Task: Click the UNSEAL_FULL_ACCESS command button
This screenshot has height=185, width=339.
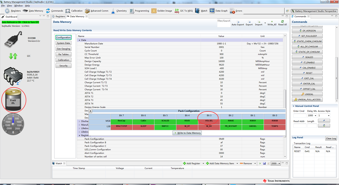Action: pos(307,100)
